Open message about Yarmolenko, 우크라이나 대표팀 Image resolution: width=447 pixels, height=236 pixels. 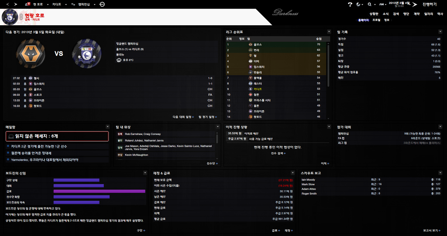(57, 160)
